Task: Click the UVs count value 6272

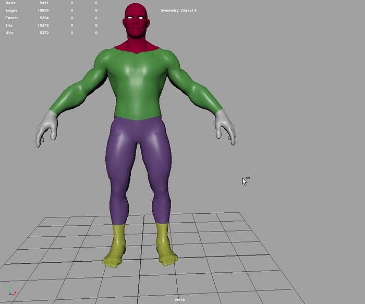Action: [x=44, y=33]
